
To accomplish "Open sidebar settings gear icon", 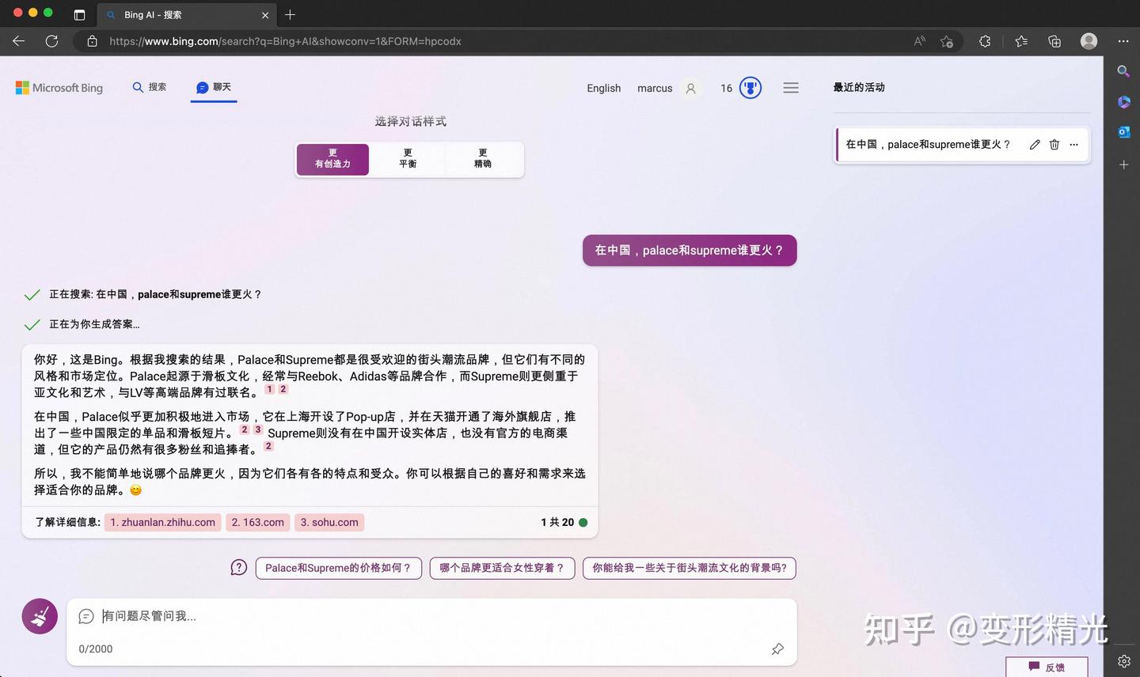I will pos(1123,661).
